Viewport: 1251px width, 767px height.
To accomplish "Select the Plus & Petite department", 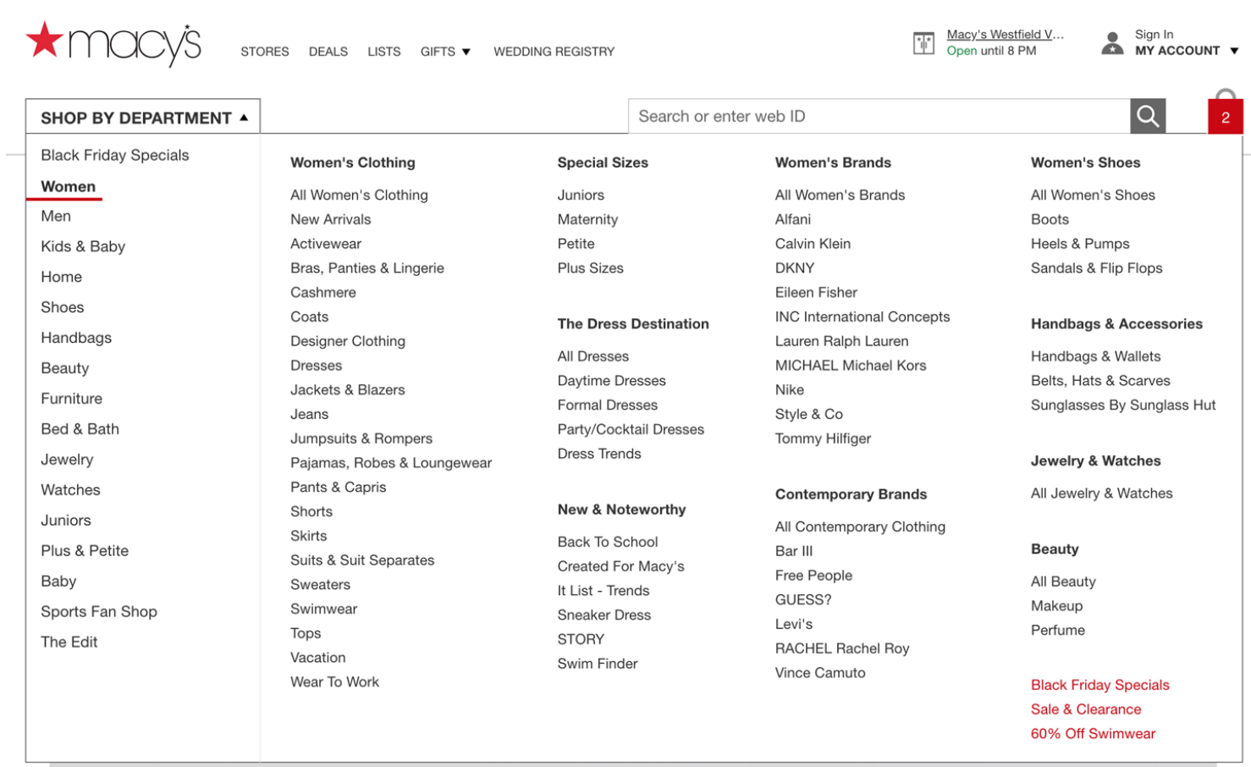I will (85, 551).
